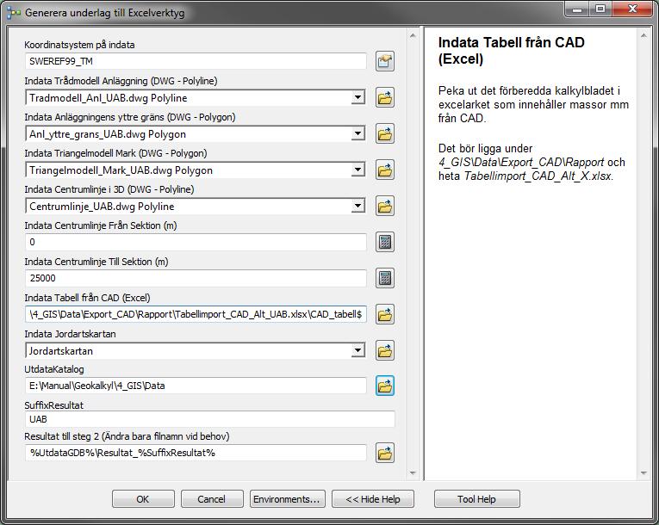
Task: Expand Centrumlinje_UAB.dwg Polyline dropdown
Action: point(357,207)
